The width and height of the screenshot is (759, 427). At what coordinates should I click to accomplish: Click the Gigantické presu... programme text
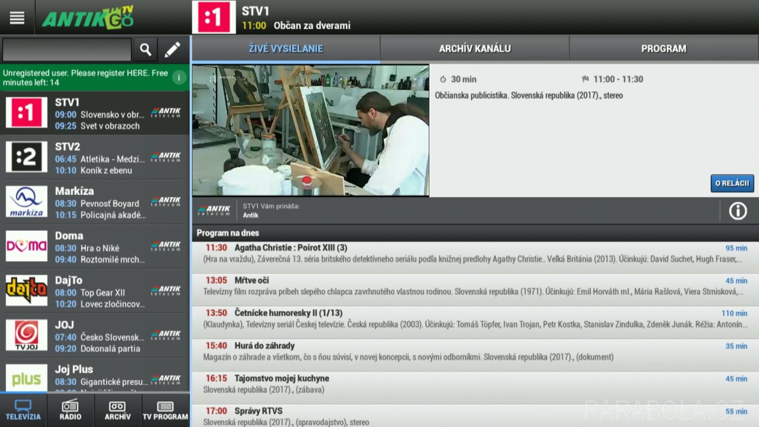(114, 382)
